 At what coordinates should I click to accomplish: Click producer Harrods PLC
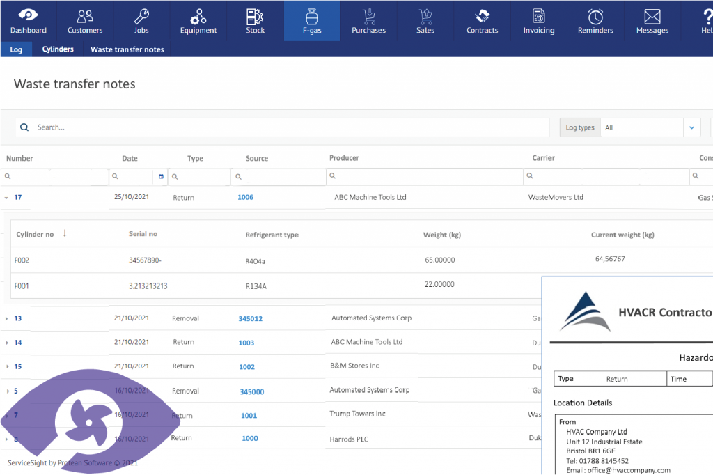[349, 439]
